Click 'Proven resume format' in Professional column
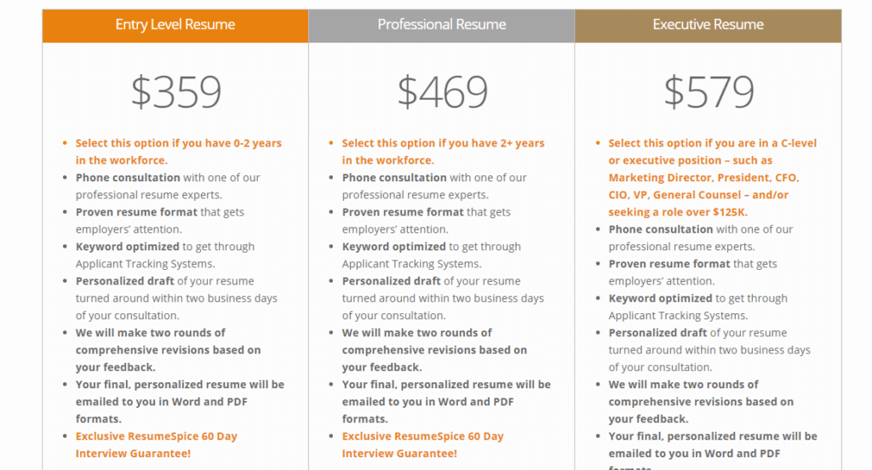This screenshot has width=872, height=470. [x=403, y=212]
